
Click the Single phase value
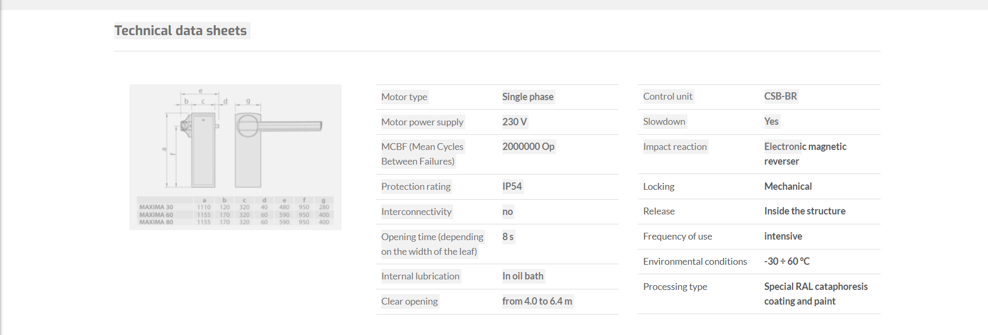click(528, 97)
